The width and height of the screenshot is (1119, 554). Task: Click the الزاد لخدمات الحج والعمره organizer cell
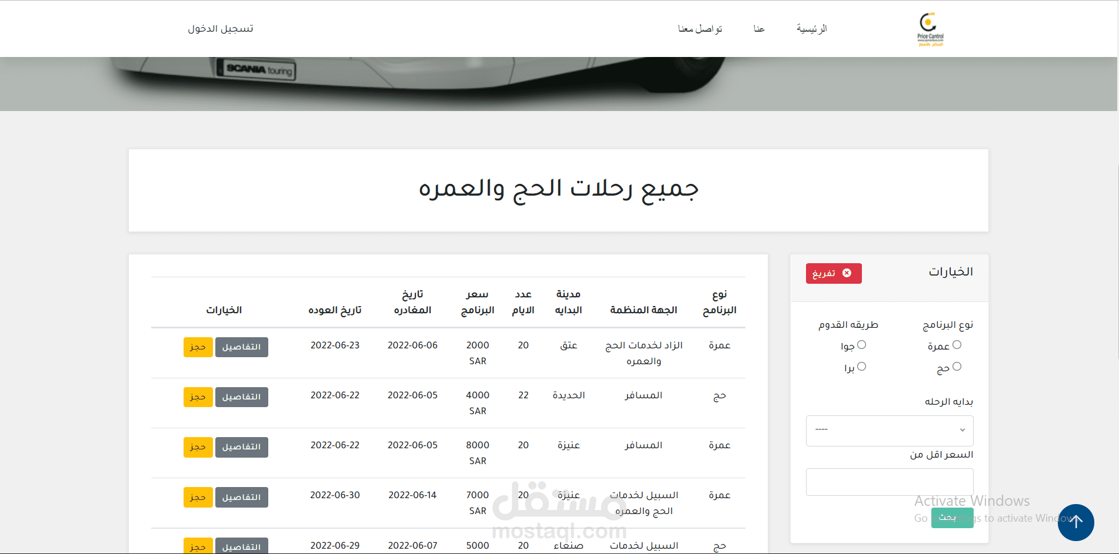pyautogui.click(x=644, y=353)
